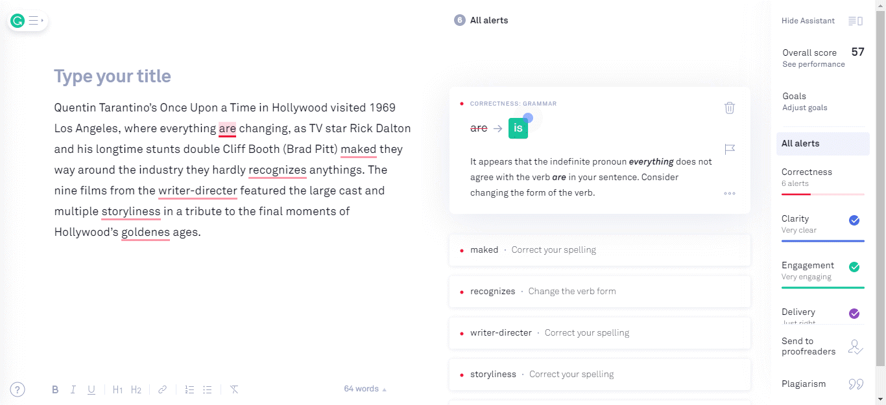This screenshot has height=405, width=886.
Task: Click the Correctness red progress bar
Action: pos(823,194)
